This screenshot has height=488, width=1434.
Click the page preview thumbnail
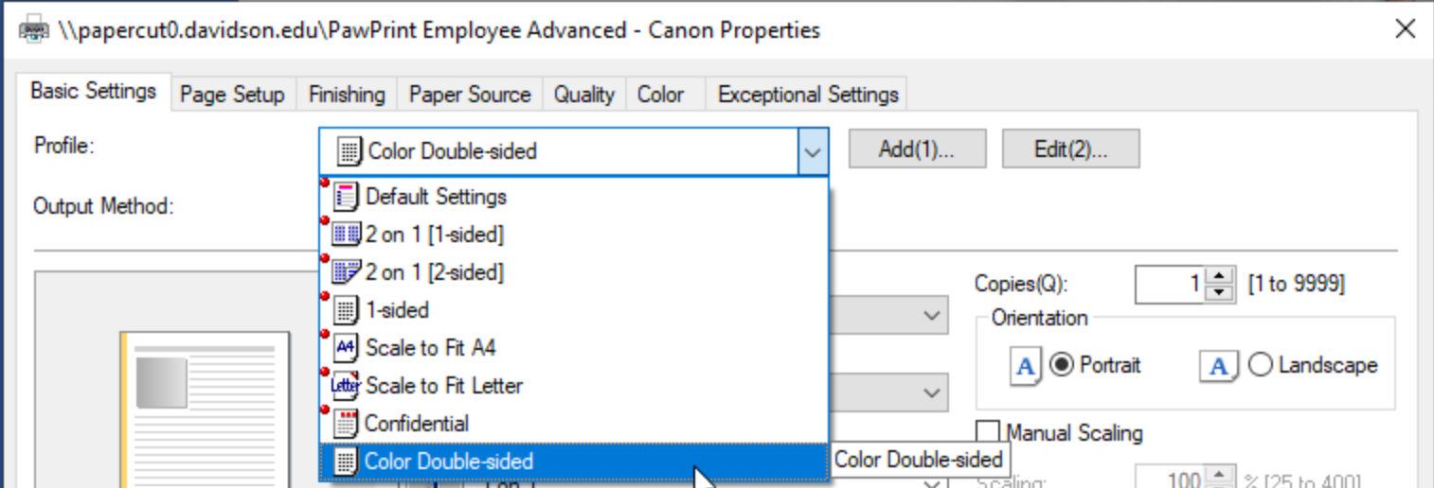[x=204, y=409]
